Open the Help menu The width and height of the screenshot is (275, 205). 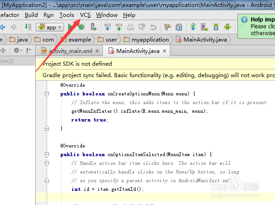pyautogui.click(x=129, y=15)
